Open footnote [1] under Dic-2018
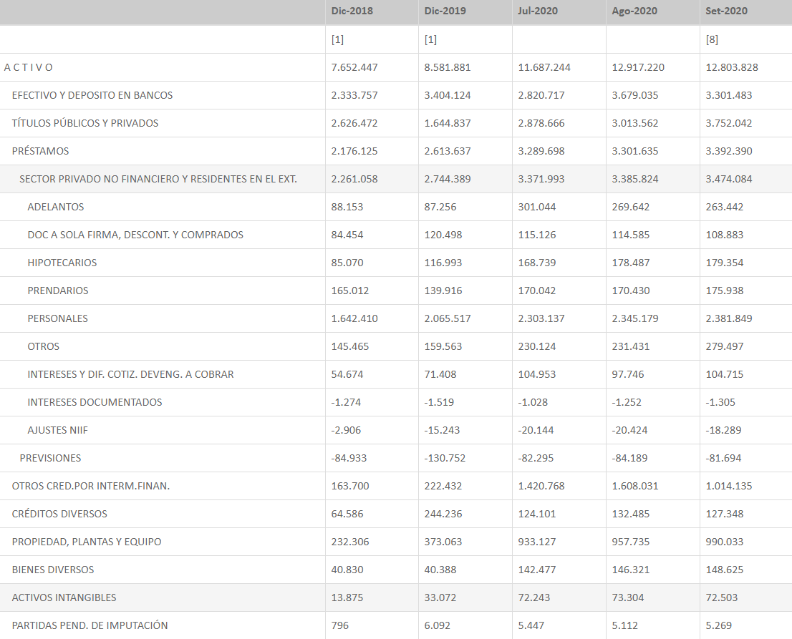 337,39
